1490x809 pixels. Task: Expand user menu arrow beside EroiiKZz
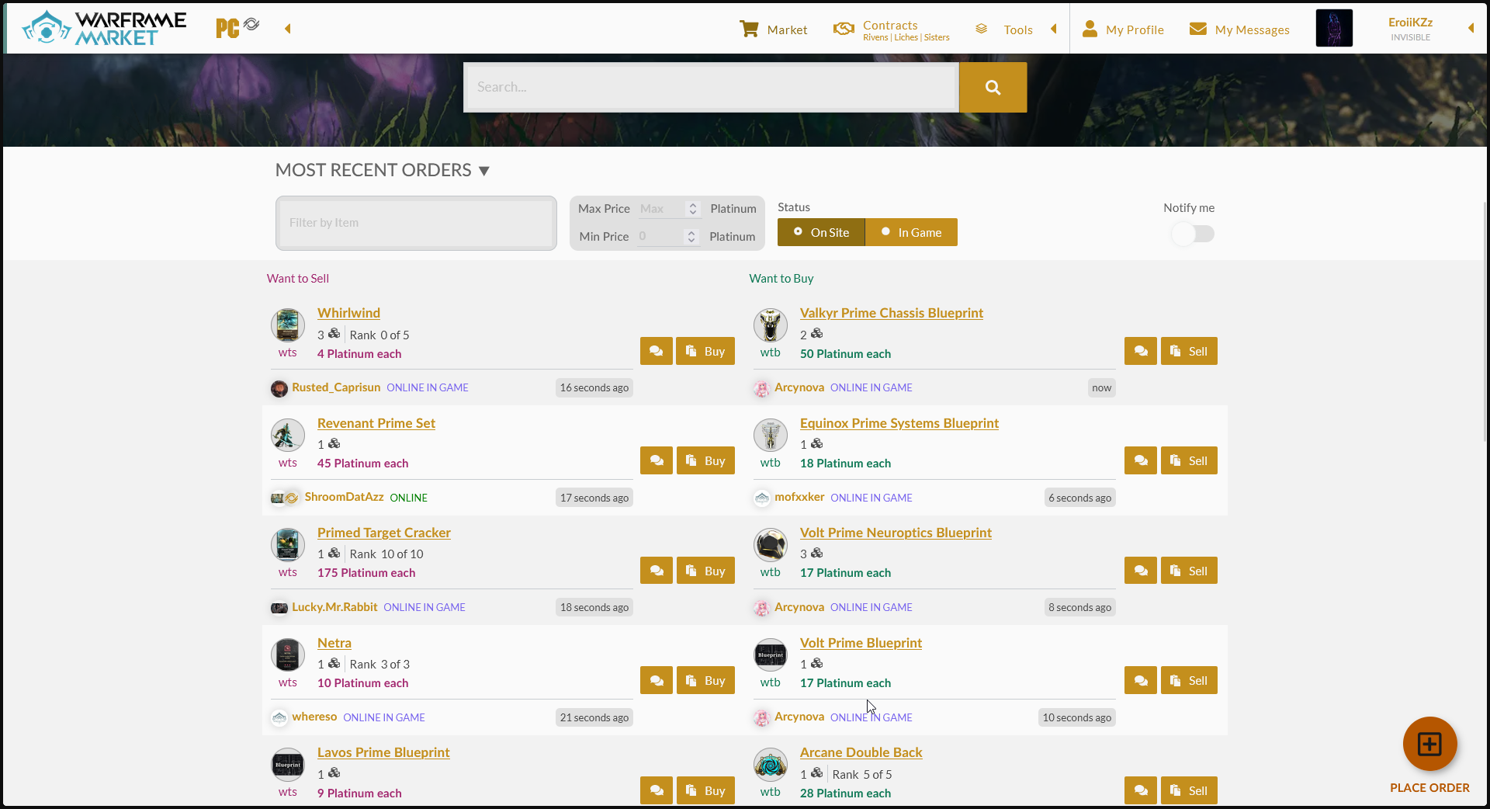coord(1471,28)
